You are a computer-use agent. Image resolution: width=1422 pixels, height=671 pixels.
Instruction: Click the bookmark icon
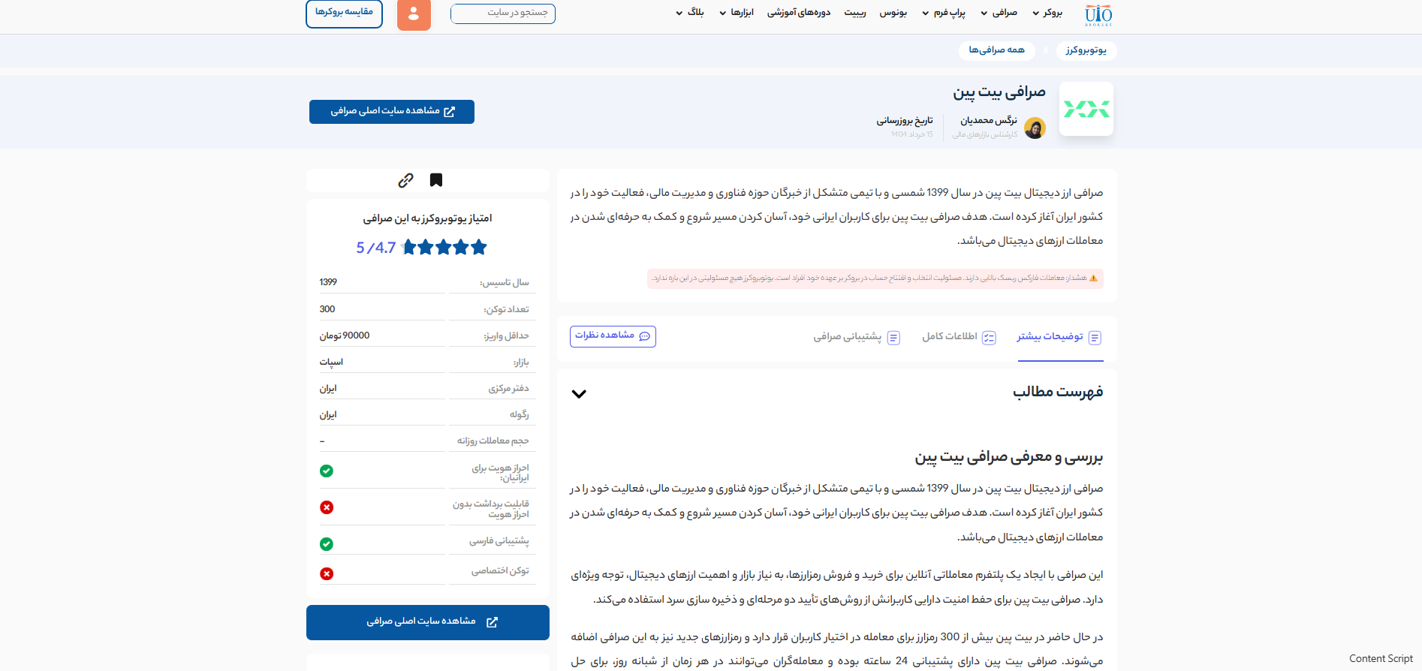coord(436,180)
